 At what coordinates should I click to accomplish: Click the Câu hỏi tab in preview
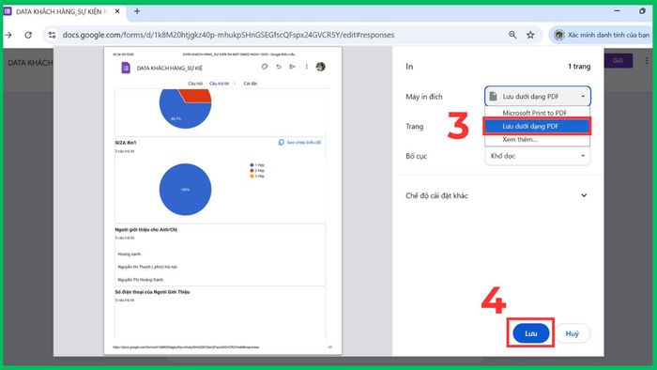click(x=195, y=84)
